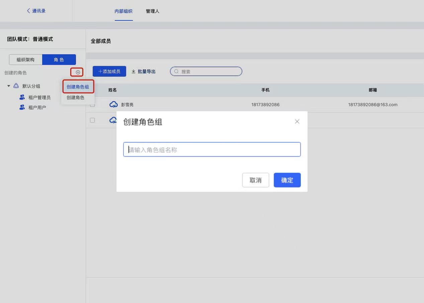The width and height of the screenshot is (424, 303).
Task: Click the 租户用户 people icon
Action: coord(22,107)
